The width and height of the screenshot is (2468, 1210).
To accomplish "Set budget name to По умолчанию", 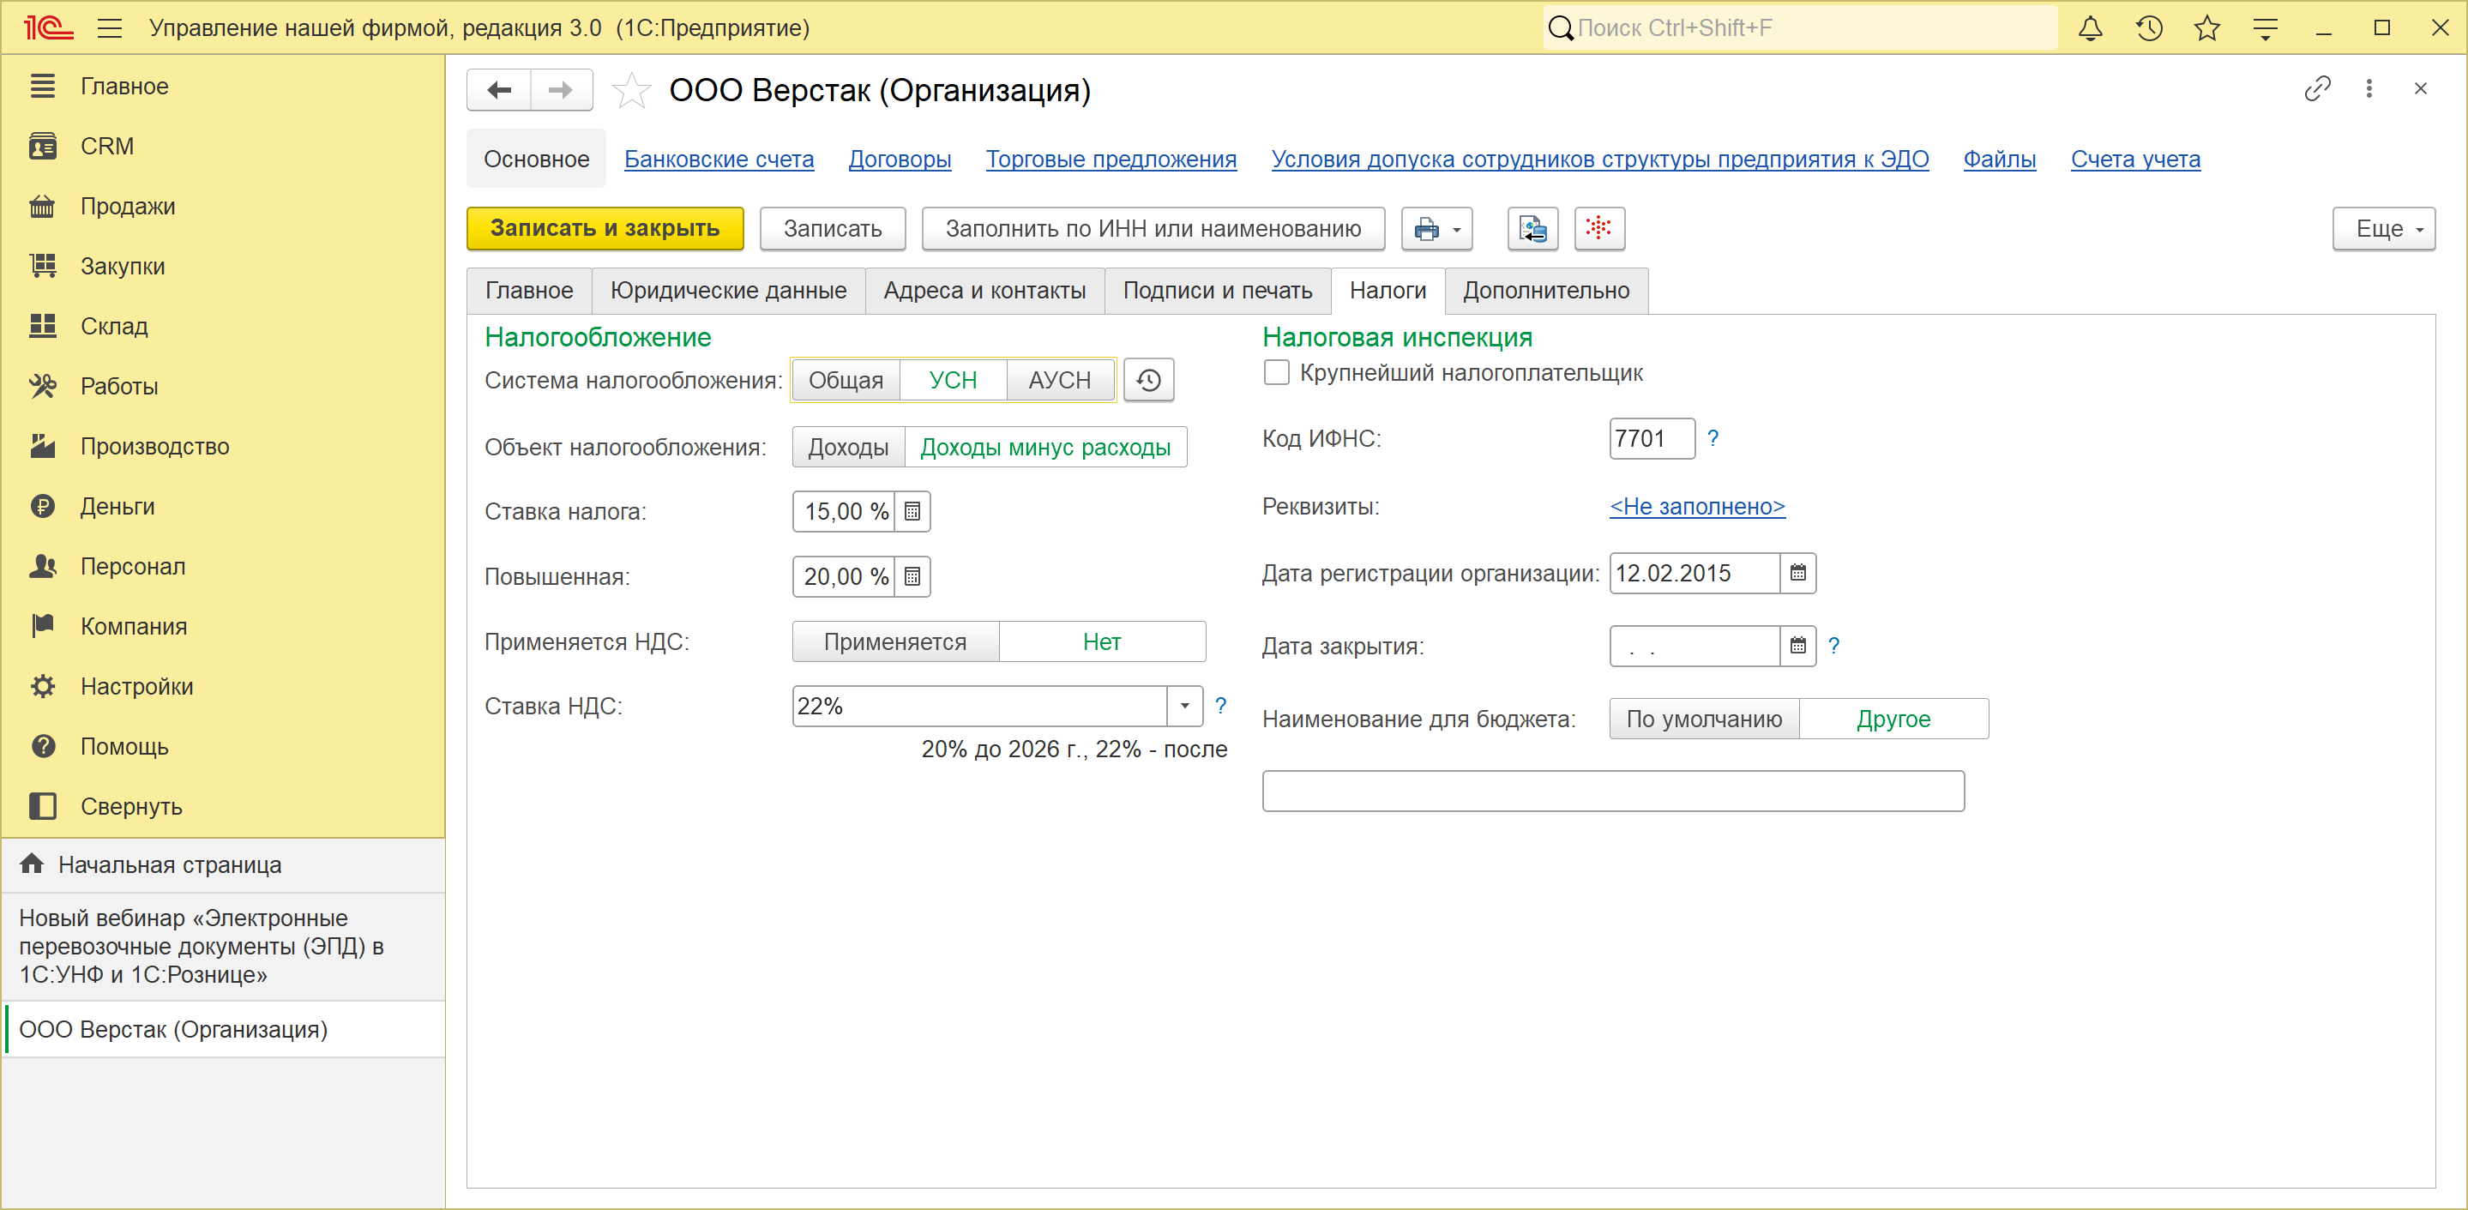I will (x=1705, y=719).
